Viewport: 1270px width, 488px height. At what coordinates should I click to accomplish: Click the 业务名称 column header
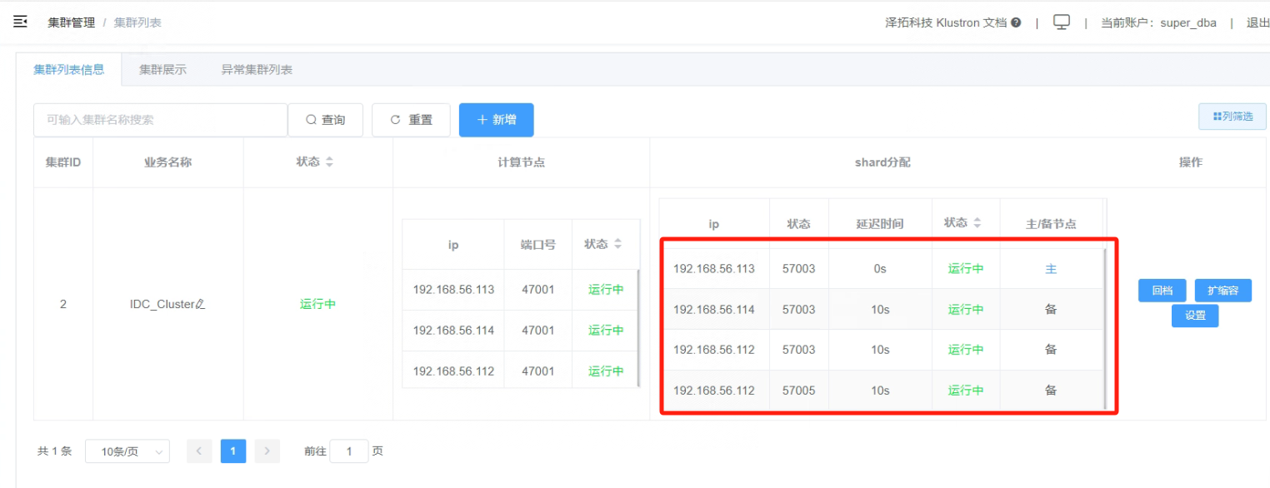[168, 162]
